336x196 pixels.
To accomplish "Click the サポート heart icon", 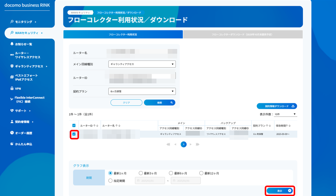I will point(12,111).
